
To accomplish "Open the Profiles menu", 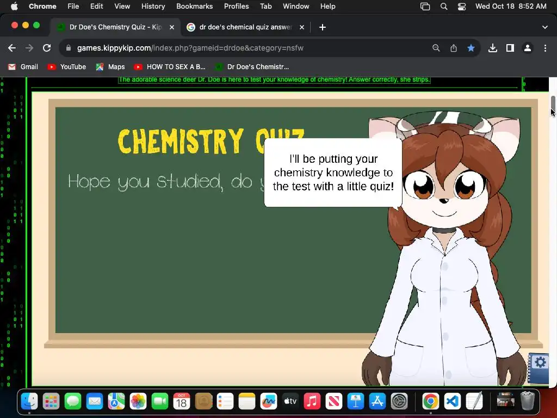I will tap(236, 7).
